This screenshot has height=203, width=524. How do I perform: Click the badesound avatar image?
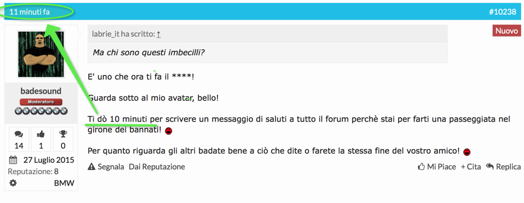pyautogui.click(x=41, y=54)
